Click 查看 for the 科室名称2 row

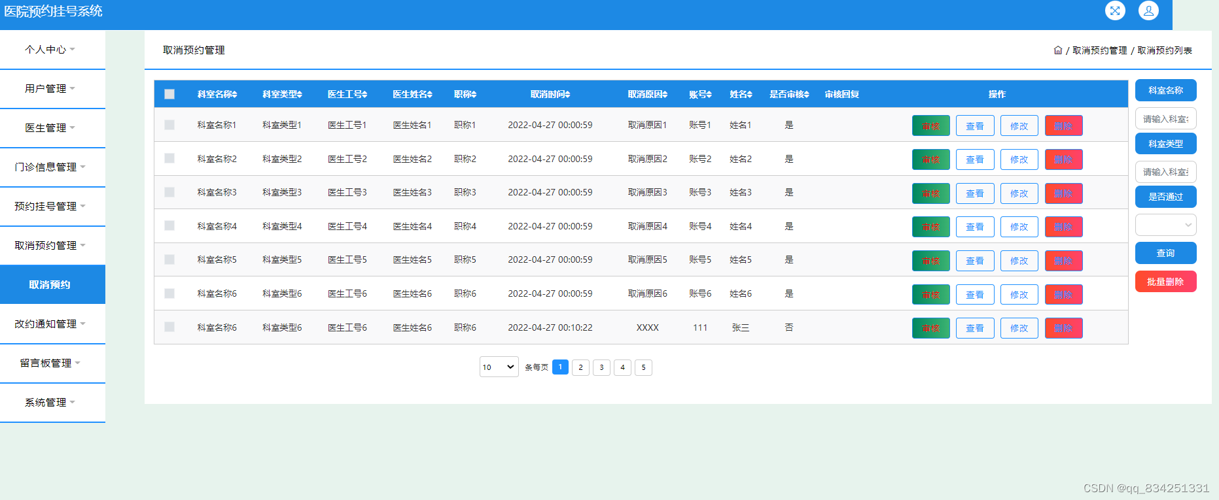click(x=975, y=159)
